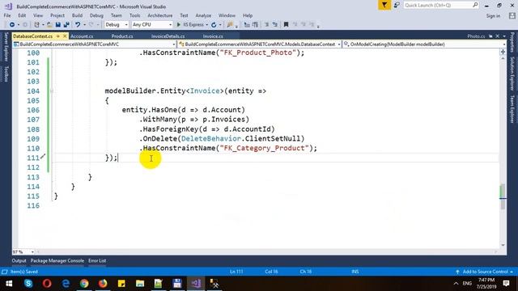Click the Save All toolbar icon
Image resolution: width=518 pixels, height=291 pixels.
[66, 25]
